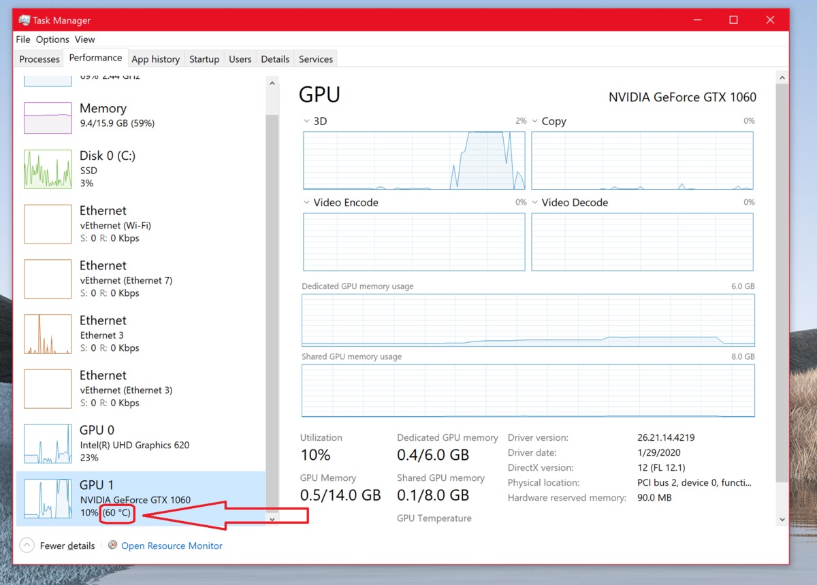This screenshot has height=585, width=817.
Task: Click the 0.1/8.0 GB shared memory value
Action: [433, 495]
